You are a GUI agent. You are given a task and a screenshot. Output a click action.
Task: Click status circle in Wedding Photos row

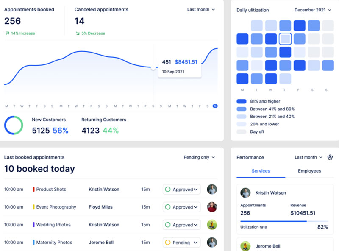point(168,225)
